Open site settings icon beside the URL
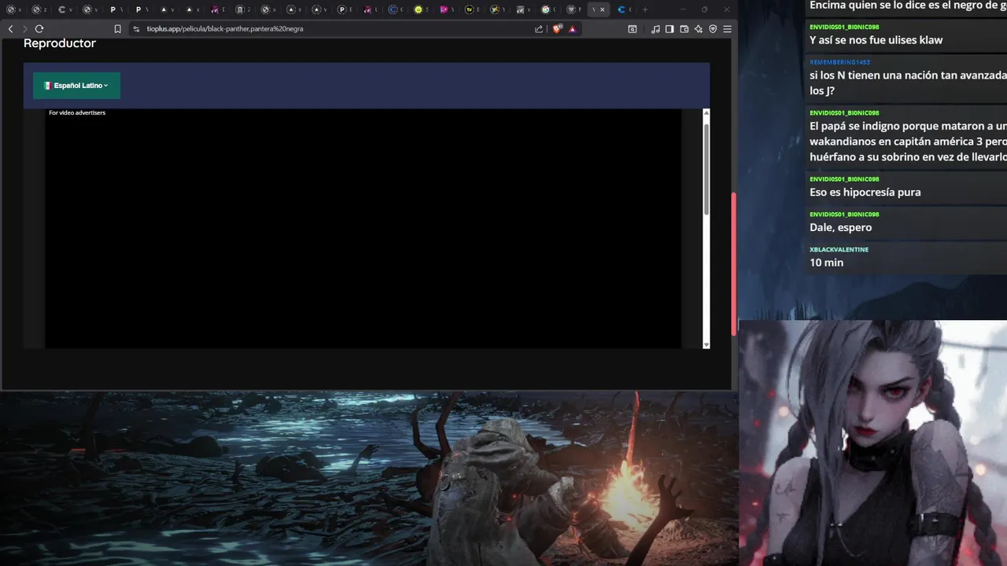1007x566 pixels. click(x=136, y=29)
